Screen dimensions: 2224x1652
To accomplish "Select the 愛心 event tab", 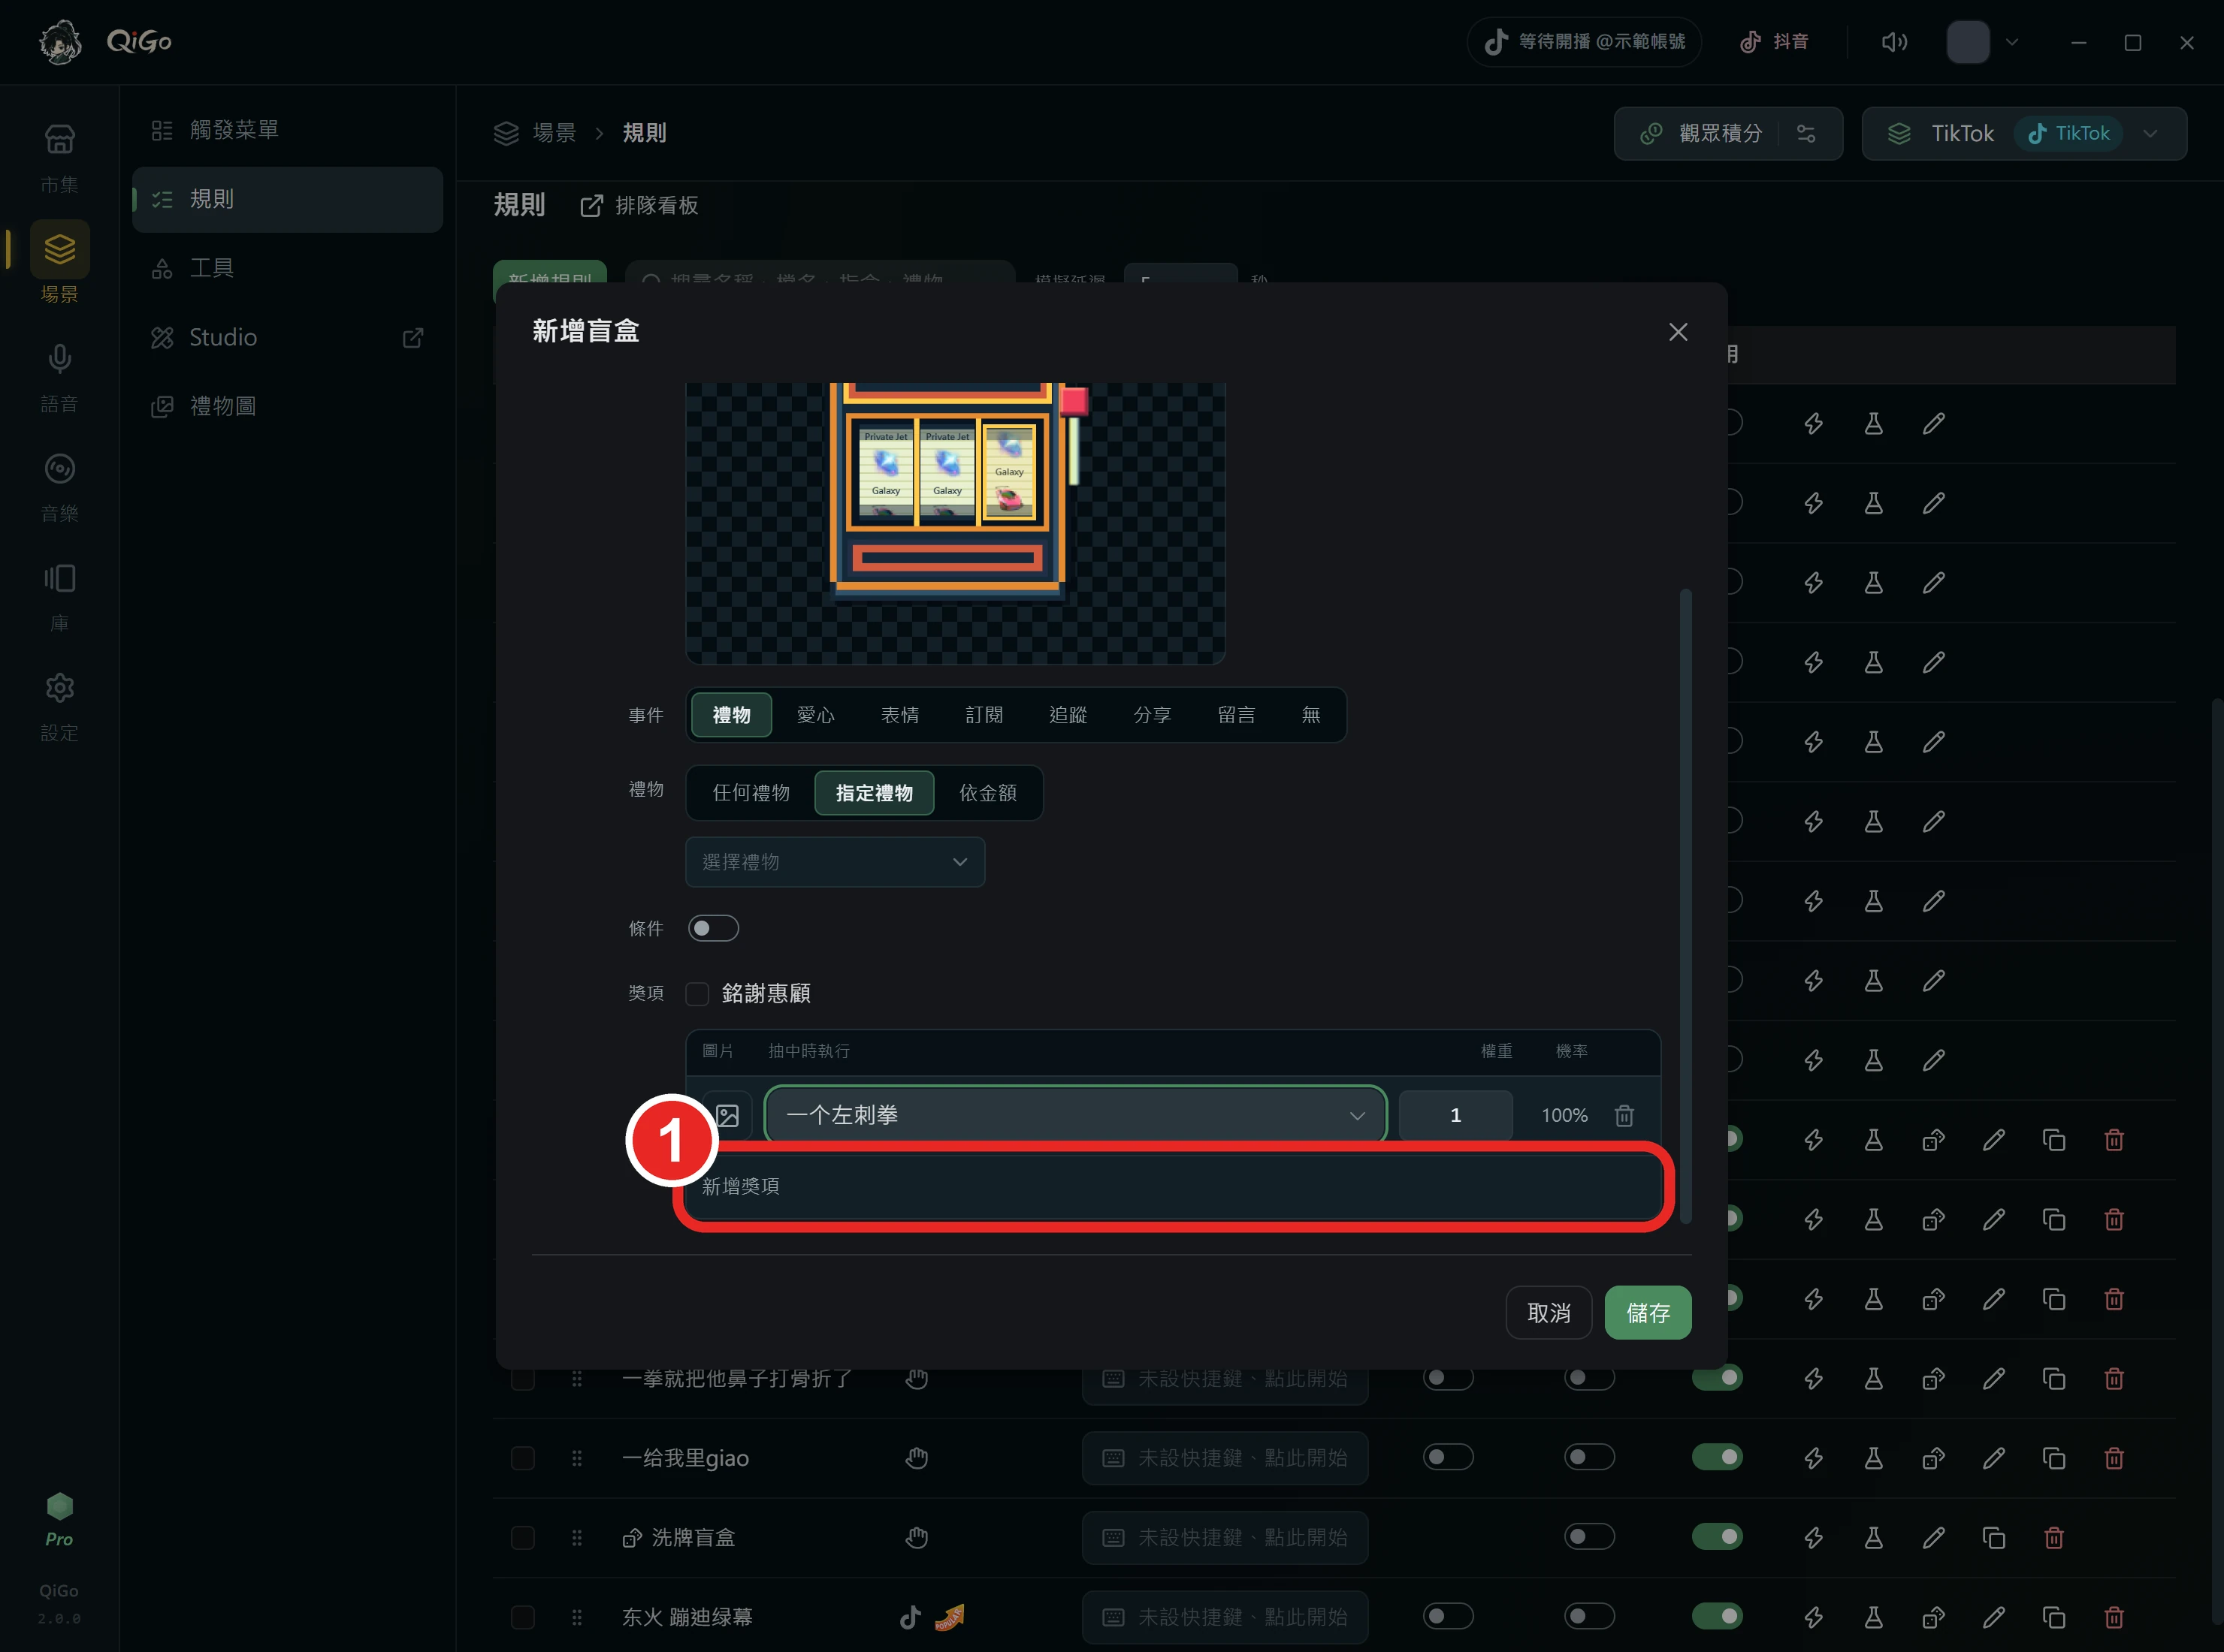I will point(815,715).
